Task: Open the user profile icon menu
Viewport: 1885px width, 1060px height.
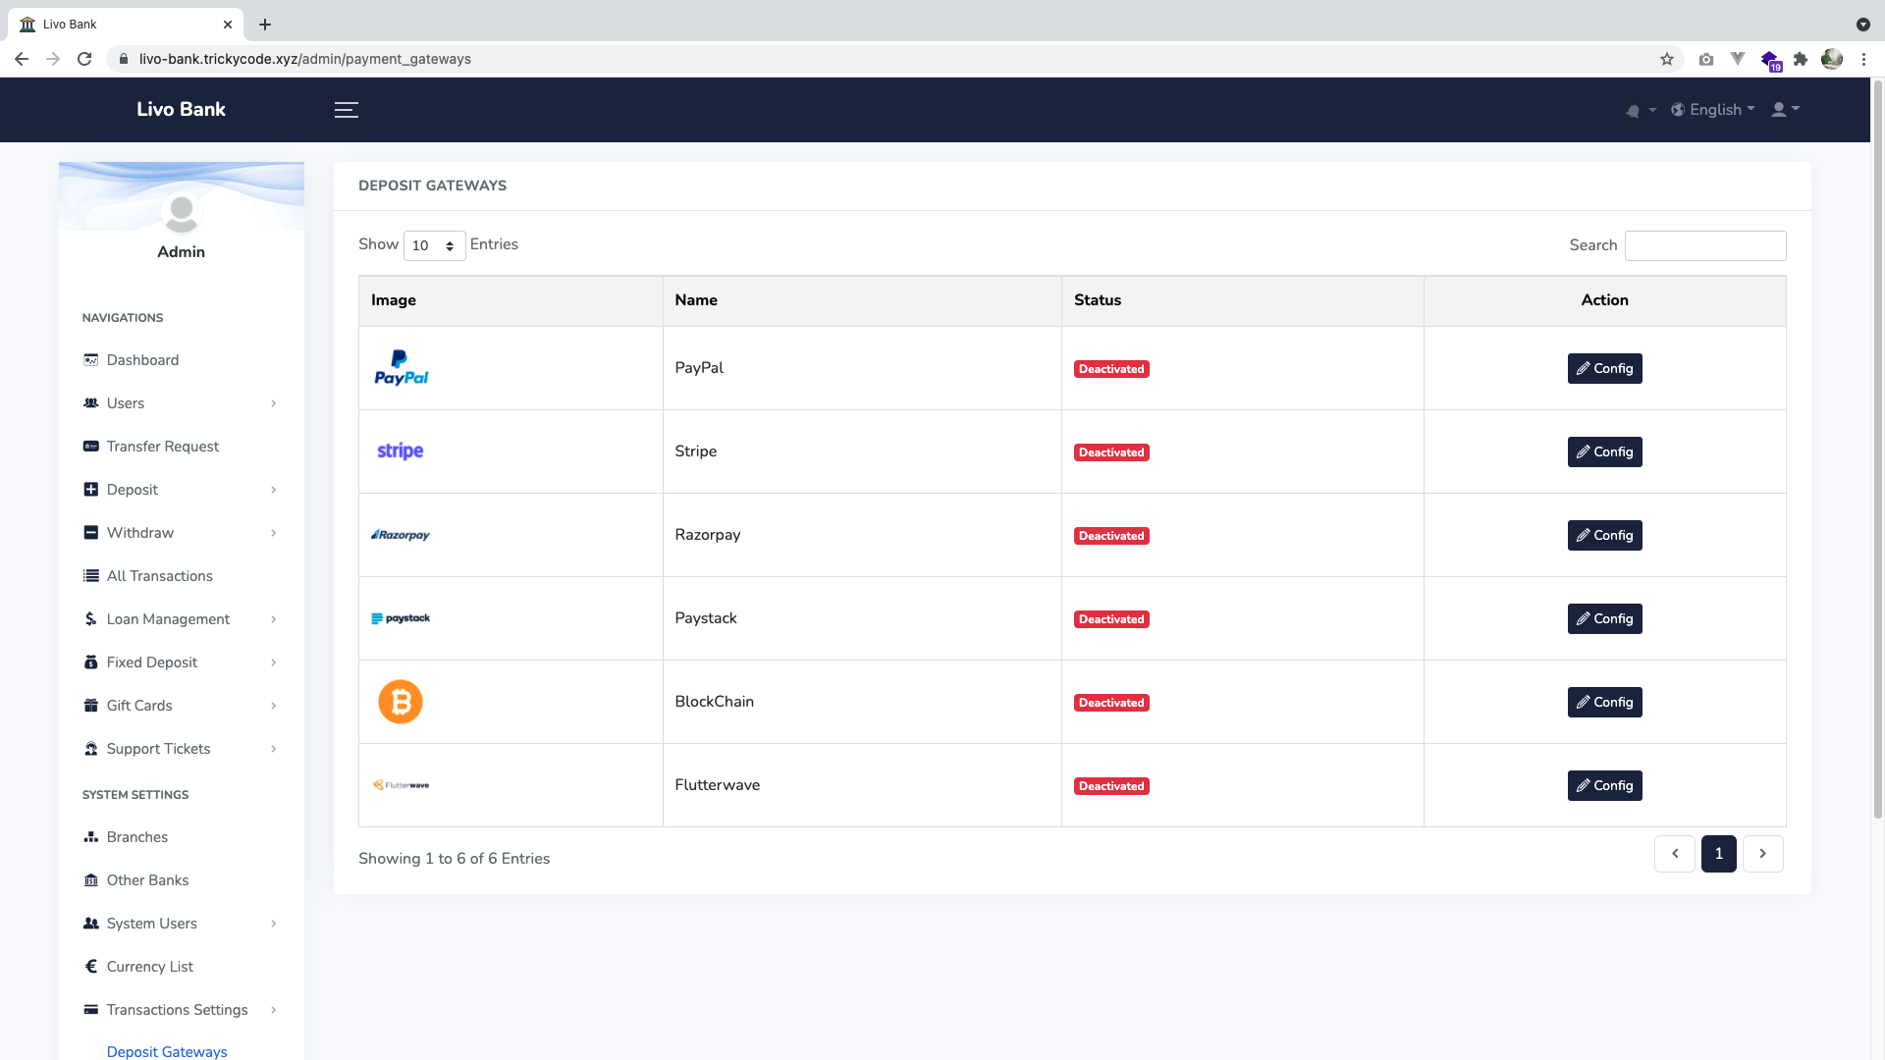Action: (x=1785, y=109)
